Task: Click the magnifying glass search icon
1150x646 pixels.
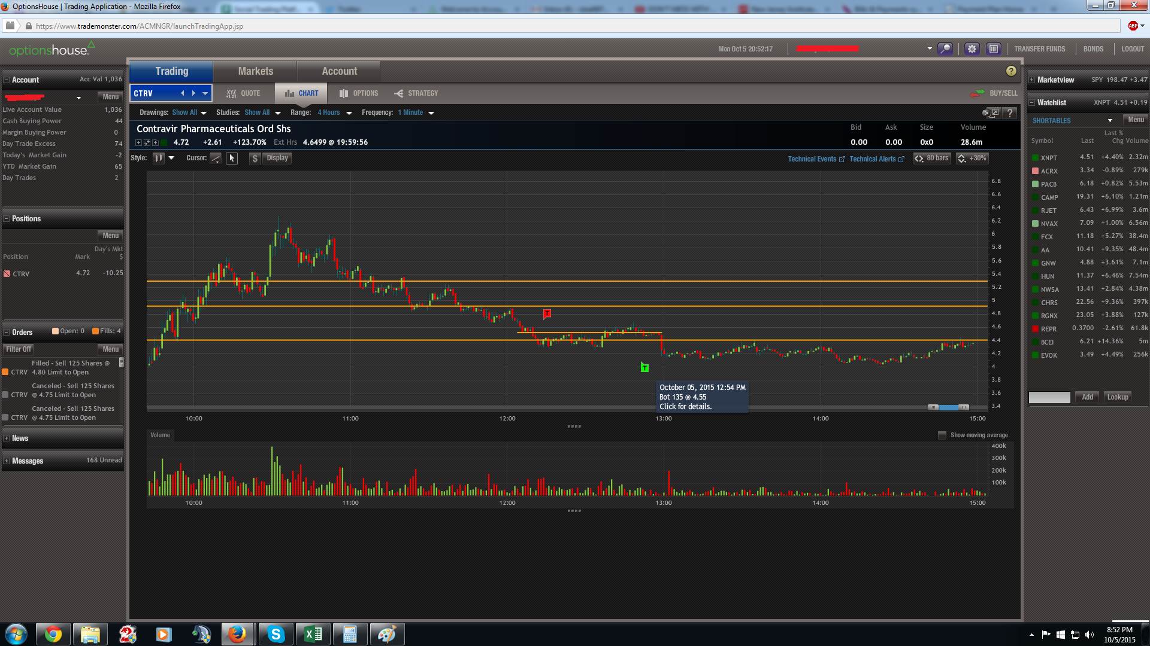Action: pos(945,49)
